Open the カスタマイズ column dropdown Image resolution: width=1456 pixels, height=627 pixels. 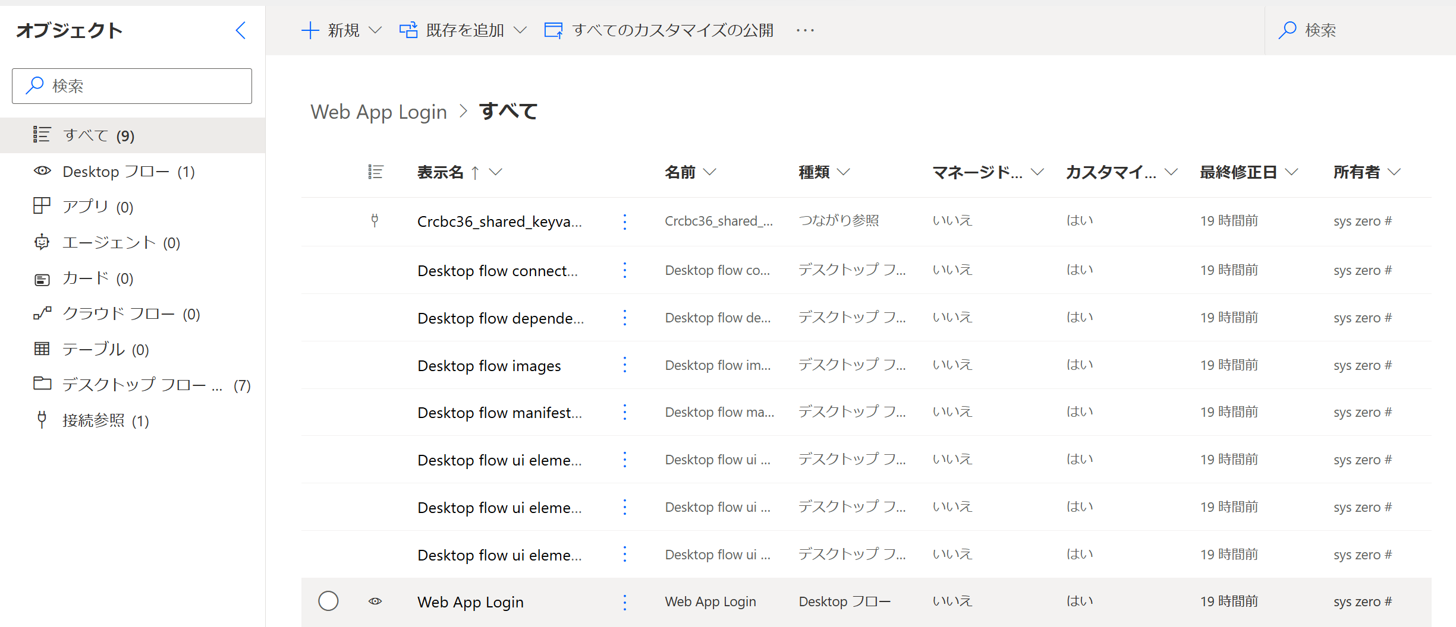[1171, 172]
